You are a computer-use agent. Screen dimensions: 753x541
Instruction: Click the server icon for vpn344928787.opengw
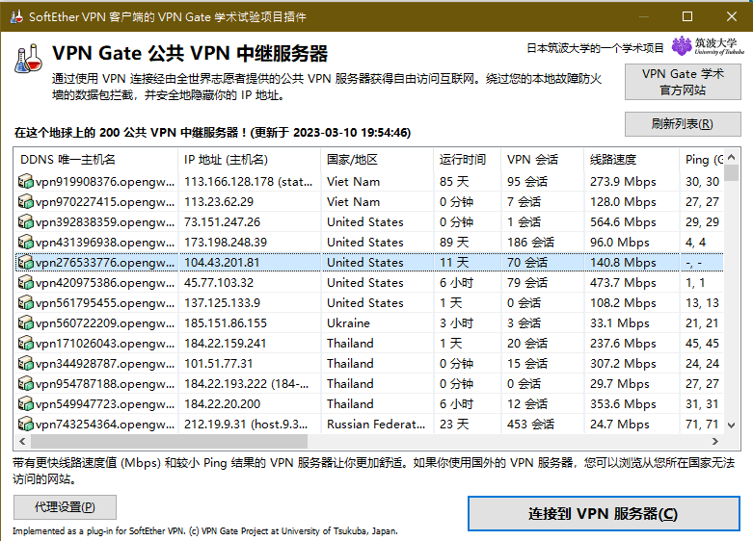(25, 363)
